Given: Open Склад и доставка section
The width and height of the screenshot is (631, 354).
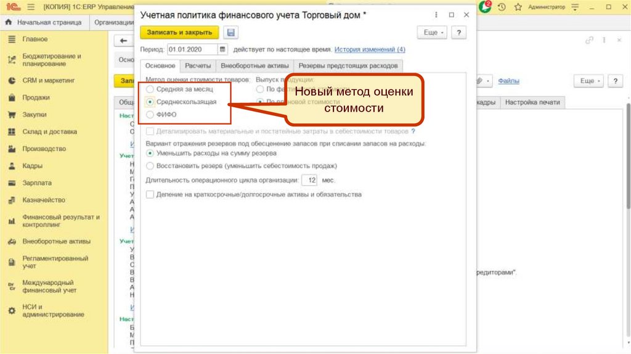Looking at the screenshot, I should 49,132.
